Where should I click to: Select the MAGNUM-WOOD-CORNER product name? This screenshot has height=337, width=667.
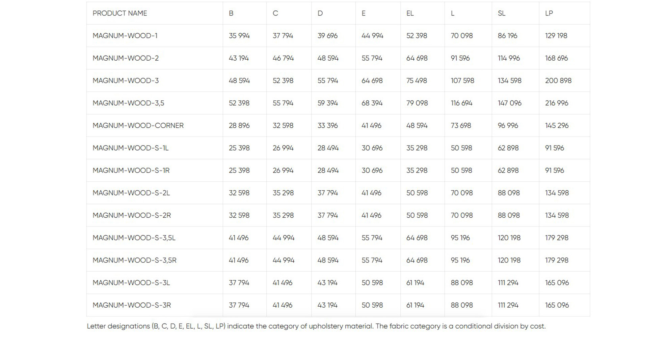(138, 125)
